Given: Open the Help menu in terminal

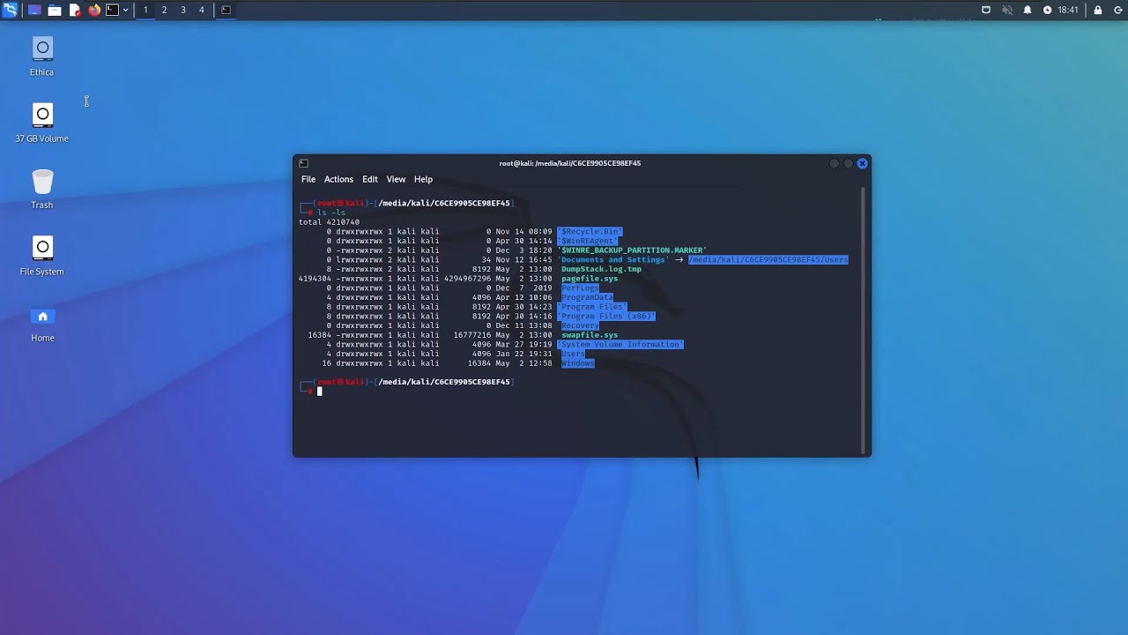Looking at the screenshot, I should [424, 179].
